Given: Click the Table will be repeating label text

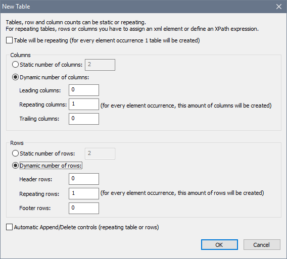Looking at the screenshot, I should tap(107, 40).
